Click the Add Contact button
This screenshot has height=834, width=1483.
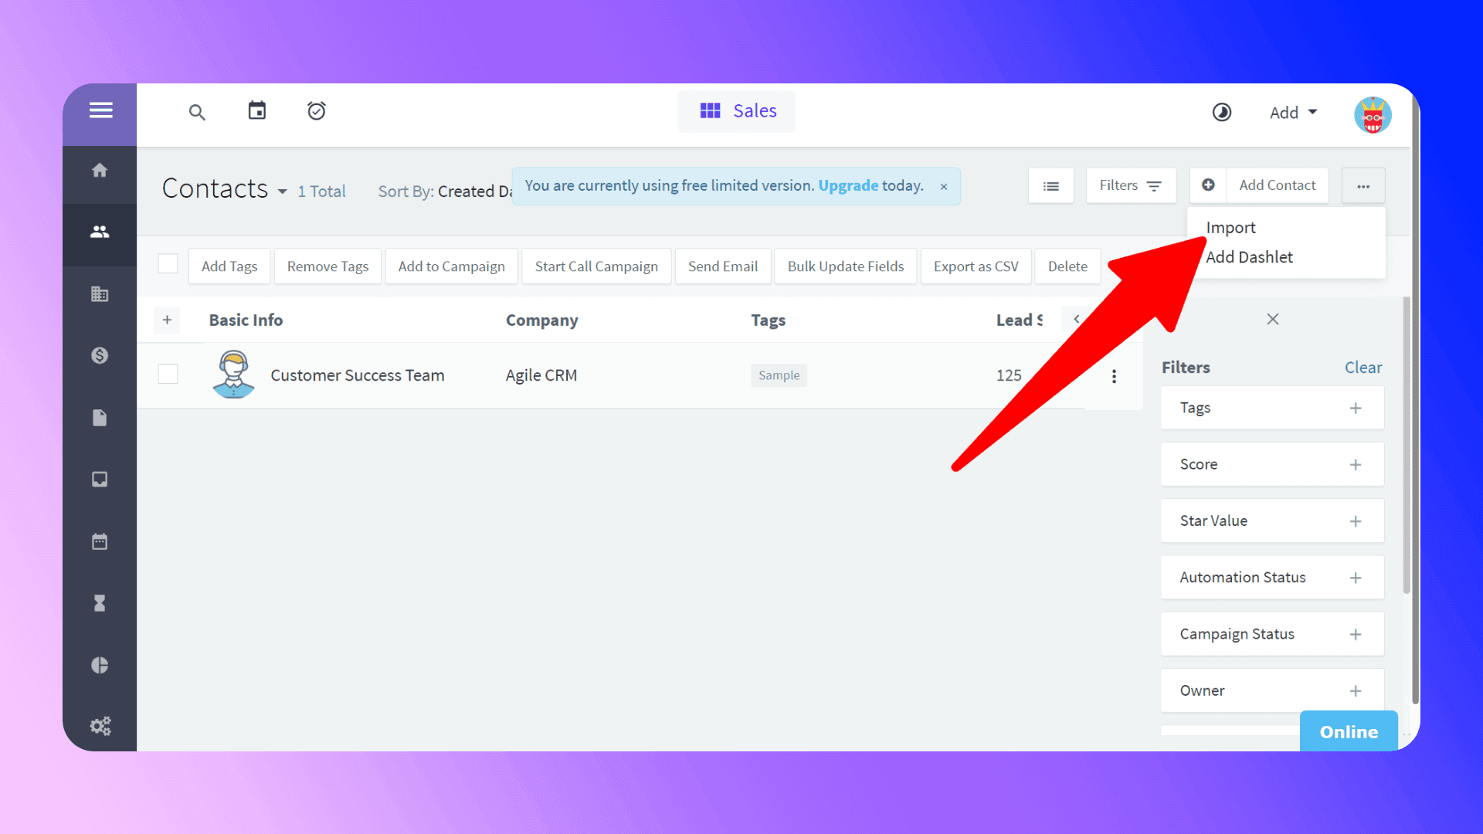[1278, 185]
